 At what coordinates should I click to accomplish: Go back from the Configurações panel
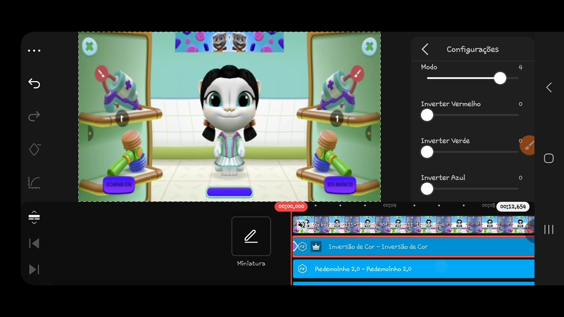(x=425, y=49)
